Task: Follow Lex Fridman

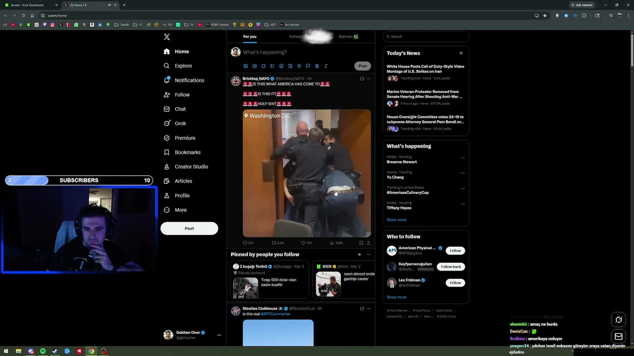Action: tap(455, 283)
